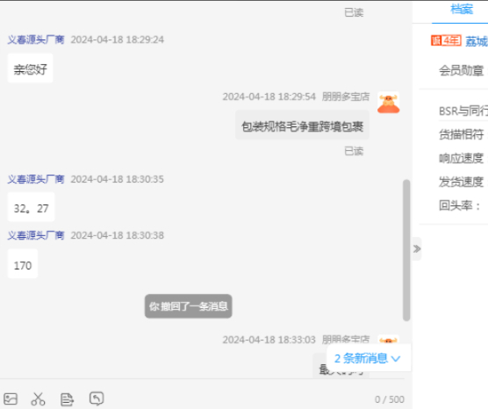Click the 你撤回了一条消息 notice
The height and width of the screenshot is (409, 488).
pos(189,306)
